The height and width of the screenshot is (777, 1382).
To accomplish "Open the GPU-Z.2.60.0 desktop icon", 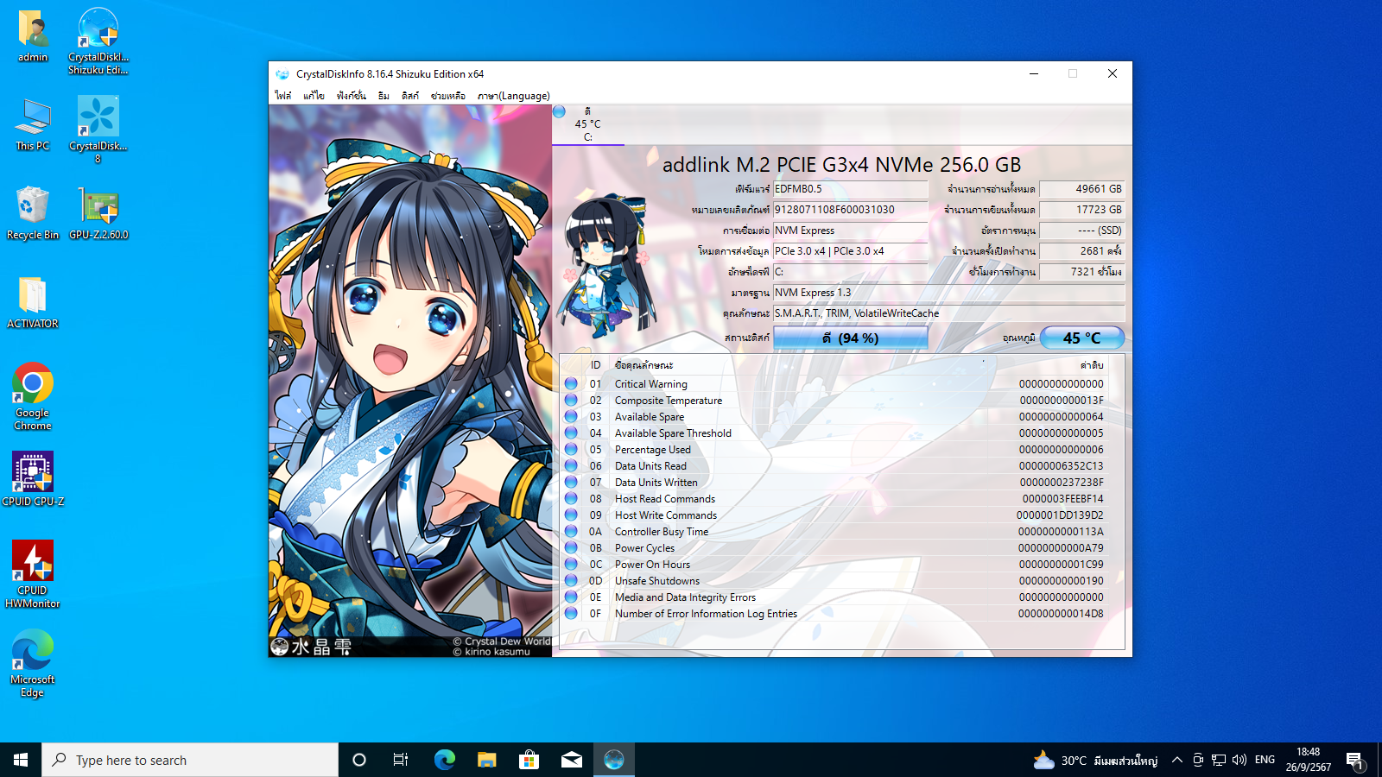I will [x=98, y=213].
